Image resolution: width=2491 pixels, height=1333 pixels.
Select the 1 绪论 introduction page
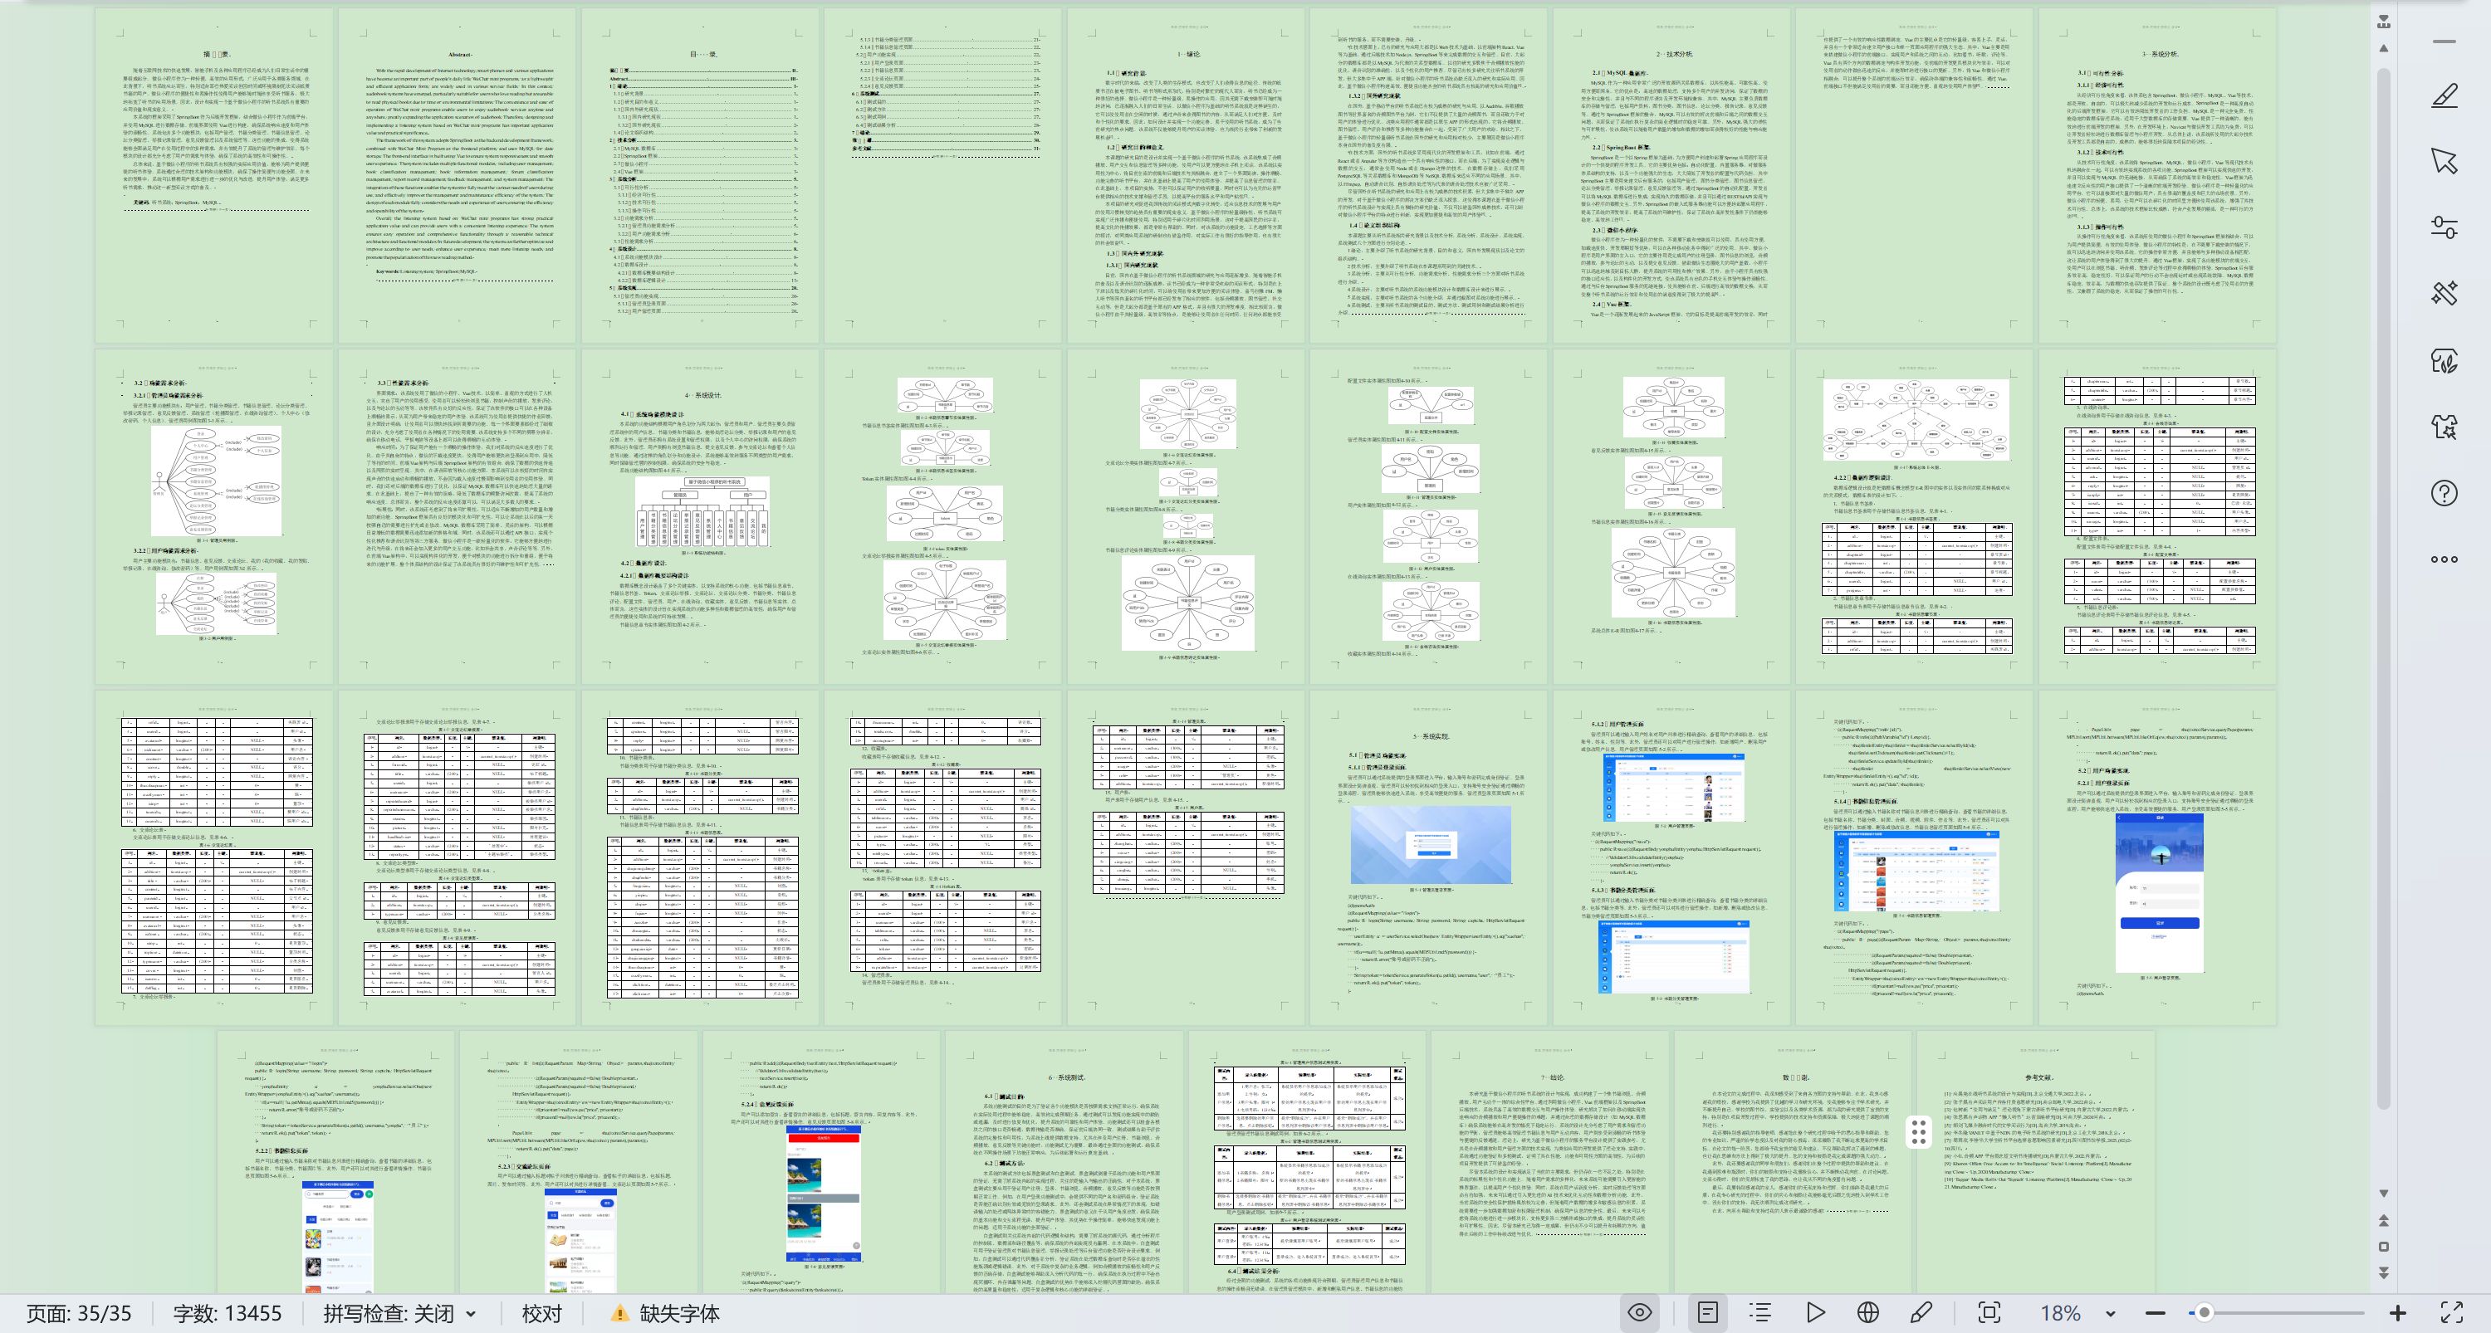tap(1187, 176)
